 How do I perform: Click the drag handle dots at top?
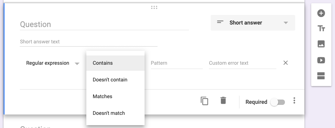point(154,7)
